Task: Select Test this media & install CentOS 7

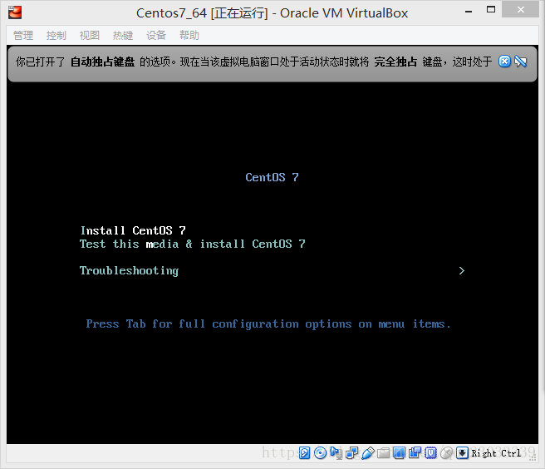Action: (x=193, y=244)
